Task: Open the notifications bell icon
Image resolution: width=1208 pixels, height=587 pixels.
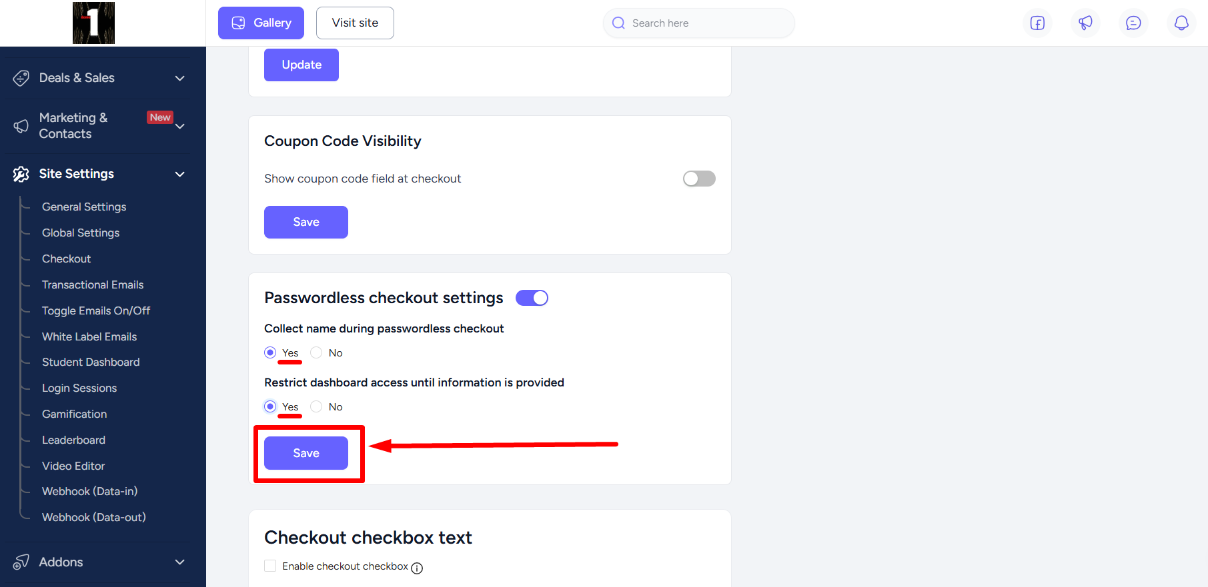Action: click(1181, 23)
